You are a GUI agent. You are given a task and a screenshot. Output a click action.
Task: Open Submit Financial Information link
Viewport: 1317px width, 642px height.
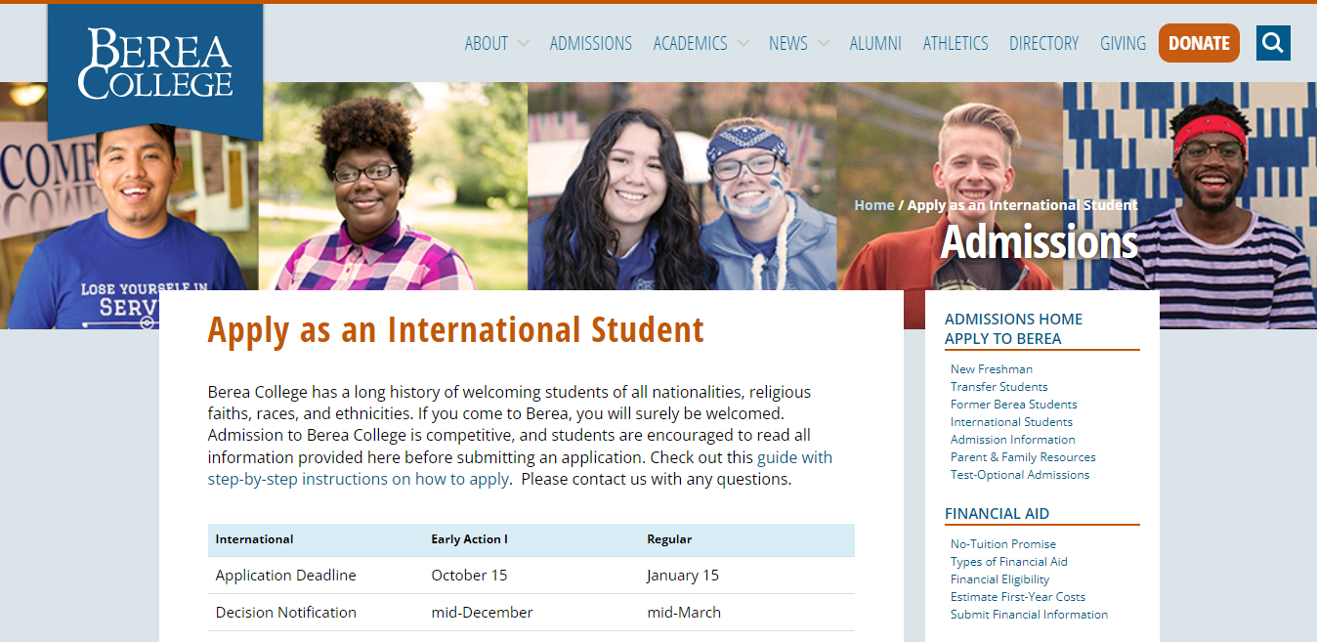(1030, 615)
